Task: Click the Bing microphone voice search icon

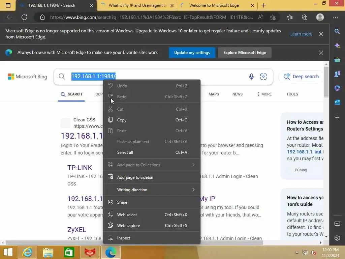Action: tap(251, 77)
